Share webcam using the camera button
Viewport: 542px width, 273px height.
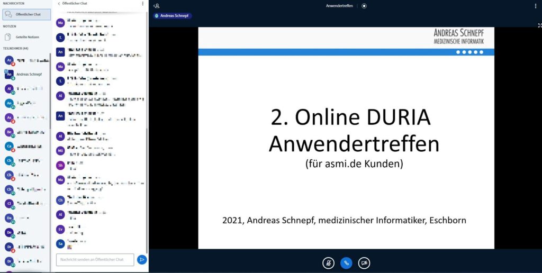pos(364,263)
